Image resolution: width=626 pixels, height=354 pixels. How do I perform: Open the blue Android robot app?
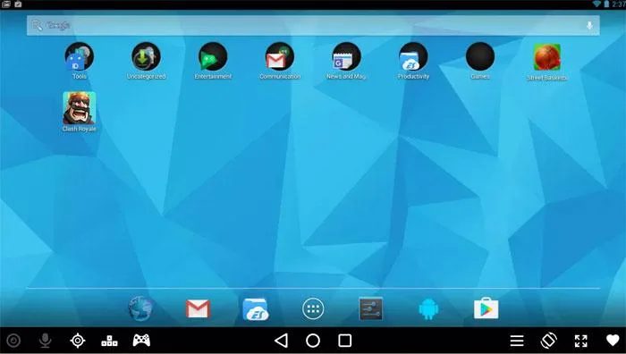428,309
